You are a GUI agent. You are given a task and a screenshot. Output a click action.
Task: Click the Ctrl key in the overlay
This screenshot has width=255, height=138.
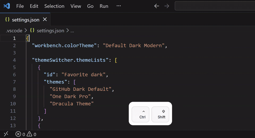click(141, 114)
